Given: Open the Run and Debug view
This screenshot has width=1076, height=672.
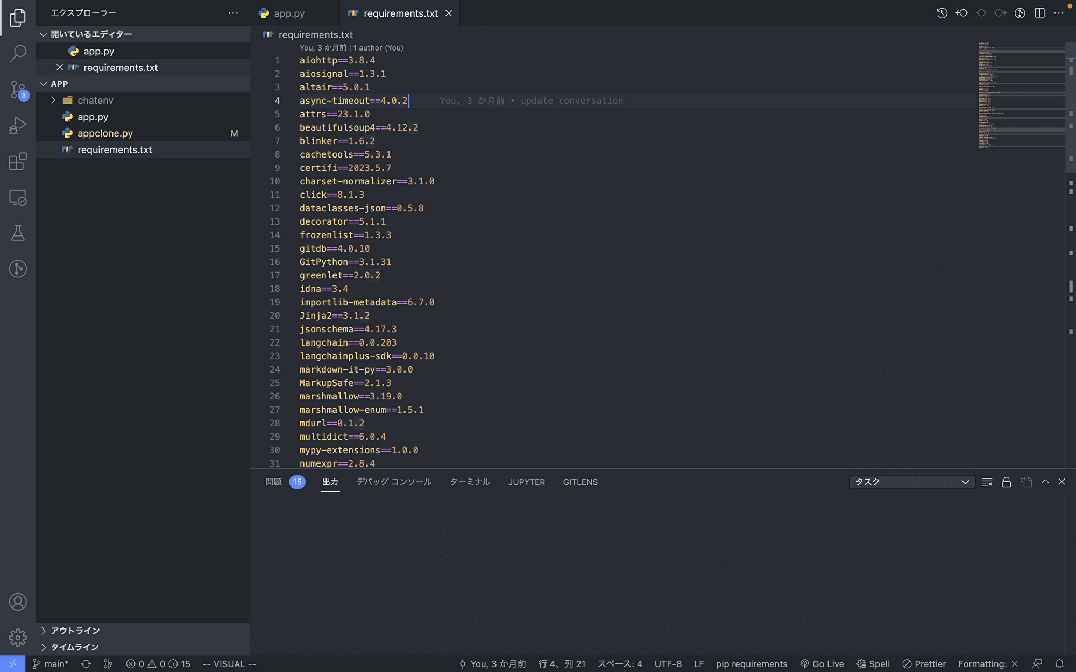Looking at the screenshot, I should [x=18, y=125].
